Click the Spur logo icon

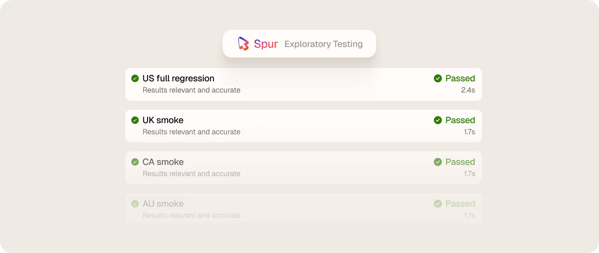[244, 44]
